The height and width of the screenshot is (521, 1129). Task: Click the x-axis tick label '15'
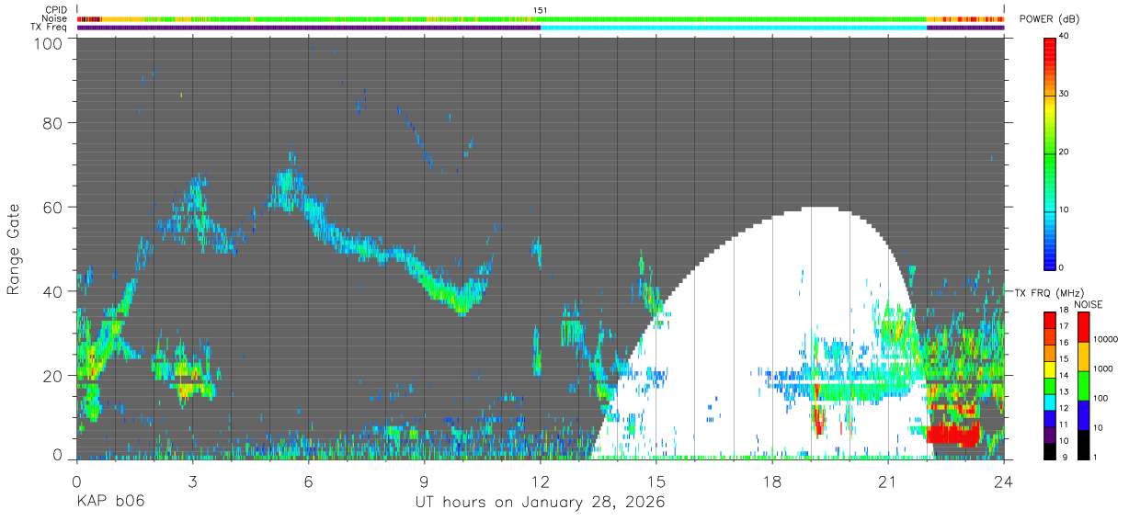pyautogui.click(x=656, y=481)
